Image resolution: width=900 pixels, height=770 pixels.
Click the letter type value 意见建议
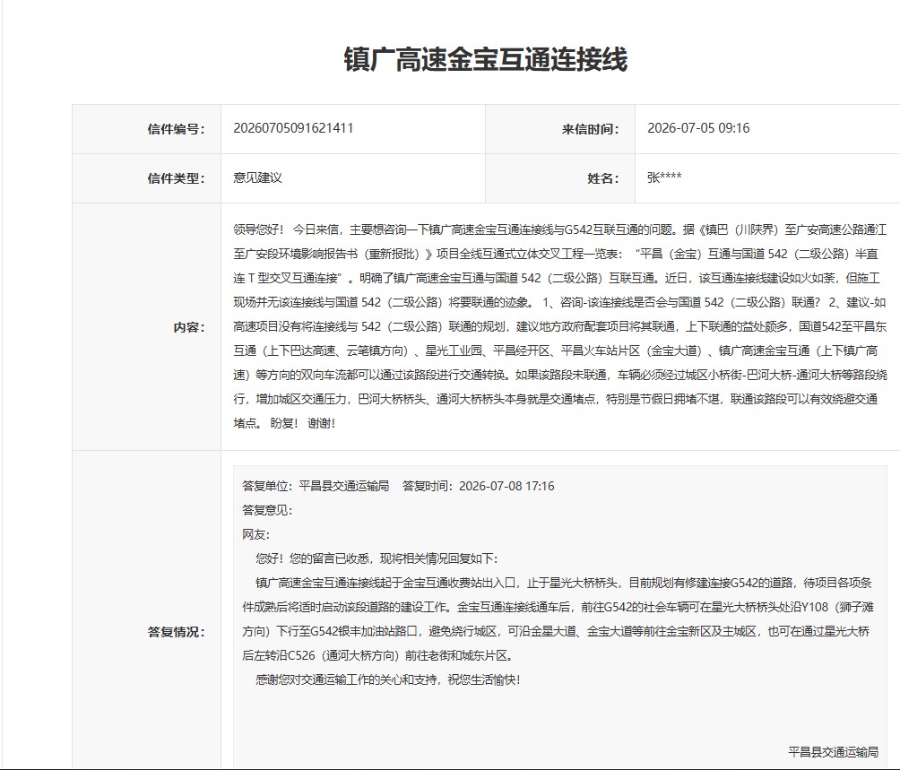(x=257, y=177)
